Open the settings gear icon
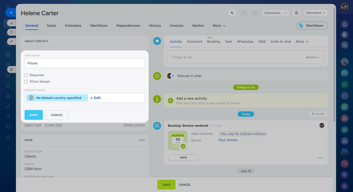The width and height of the screenshot is (353, 192). tap(296, 13)
